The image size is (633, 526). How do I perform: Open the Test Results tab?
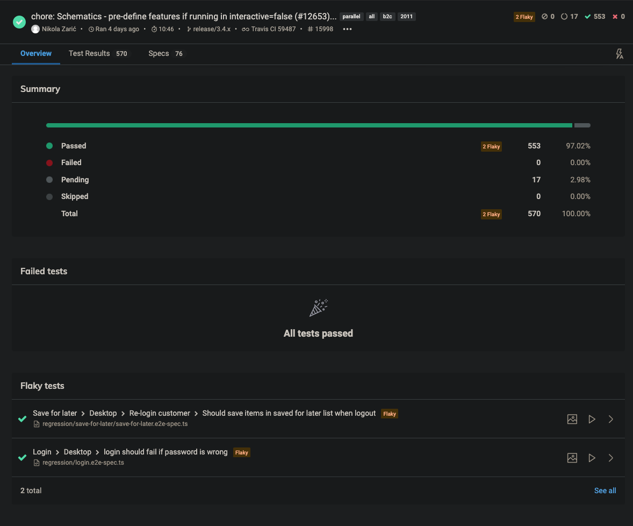click(98, 53)
